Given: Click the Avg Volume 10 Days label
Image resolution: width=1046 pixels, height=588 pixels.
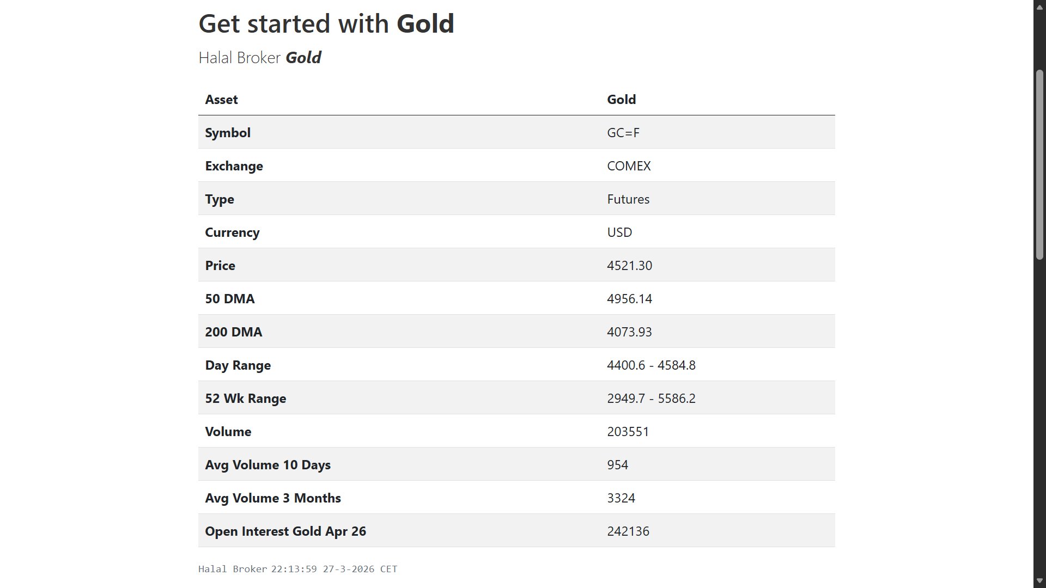Looking at the screenshot, I should pyautogui.click(x=267, y=465).
